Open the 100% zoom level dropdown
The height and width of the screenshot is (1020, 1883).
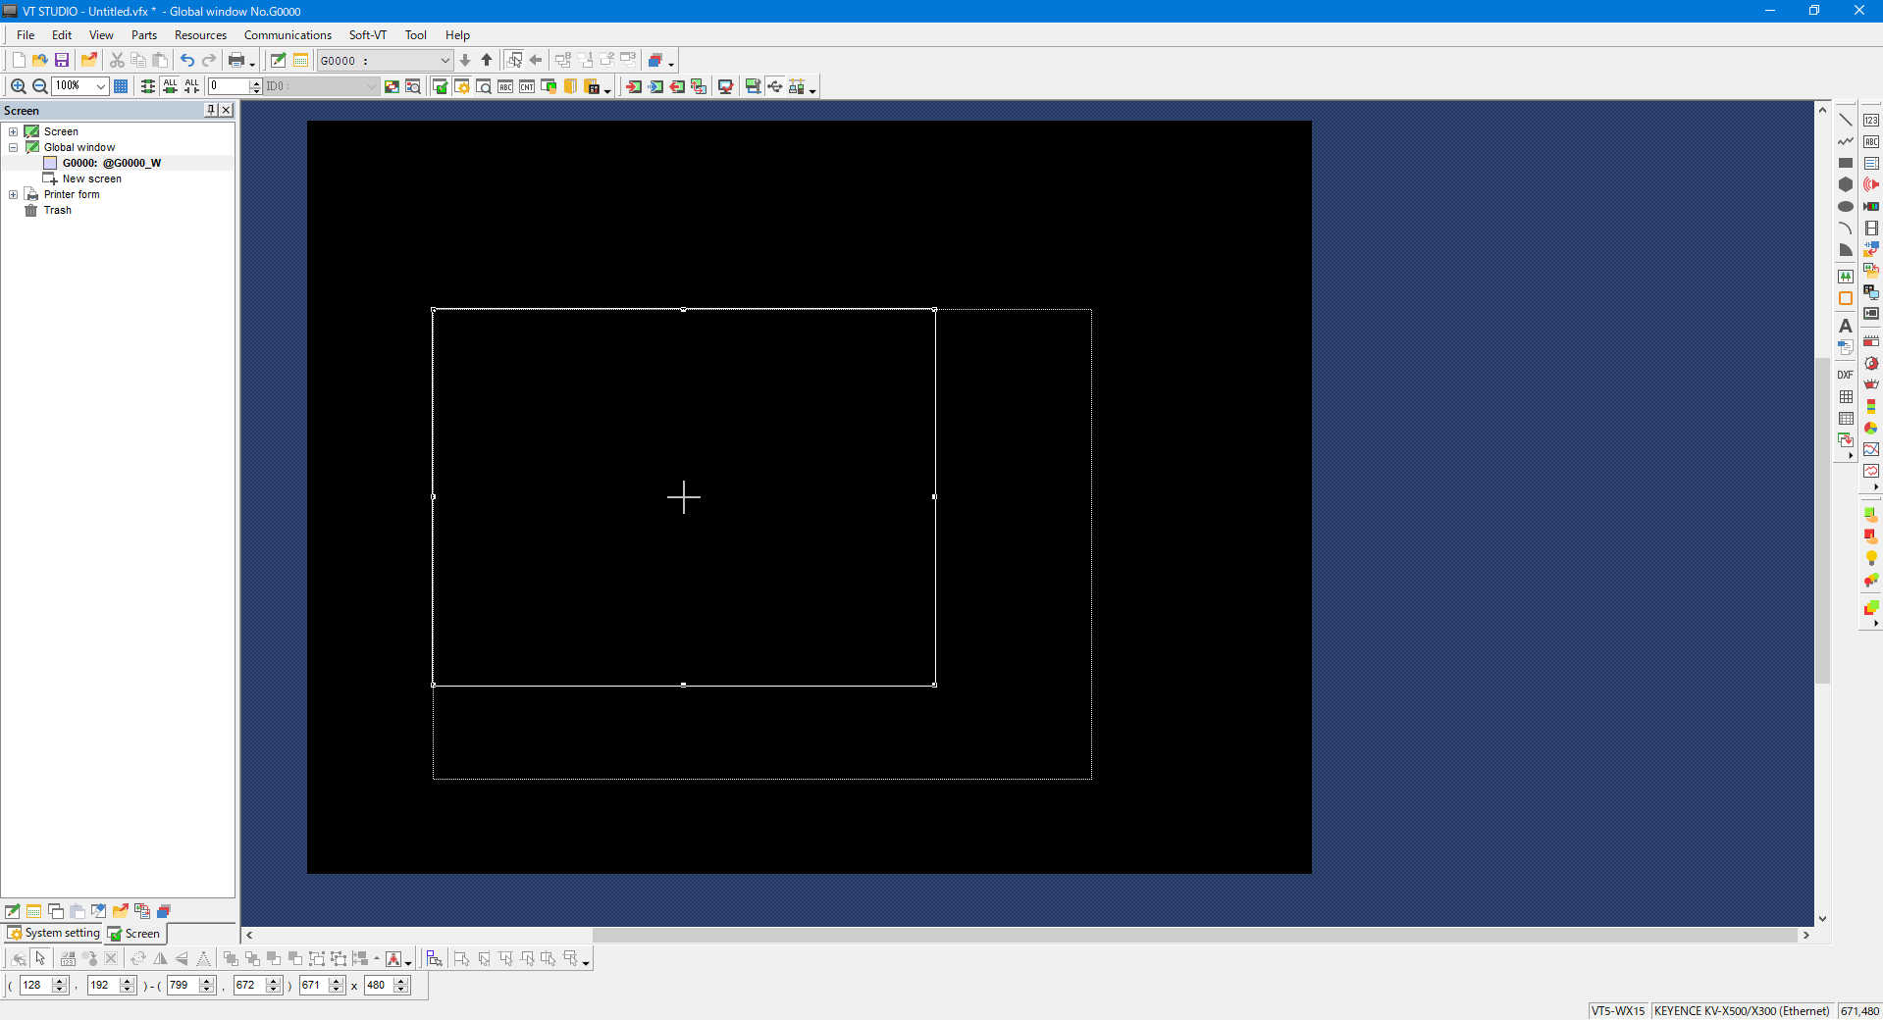(x=100, y=86)
